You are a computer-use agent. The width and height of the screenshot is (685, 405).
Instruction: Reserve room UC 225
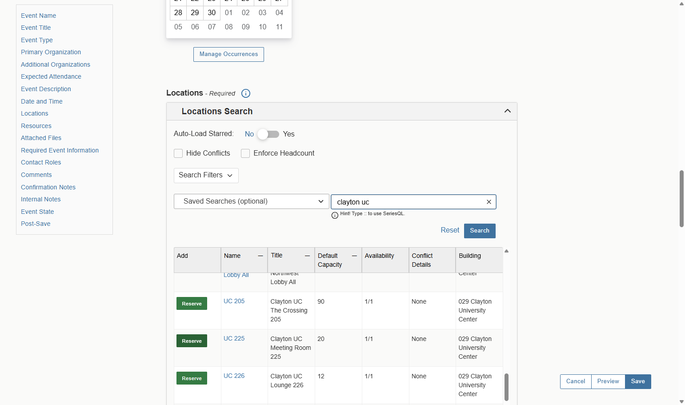(x=192, y=341)
